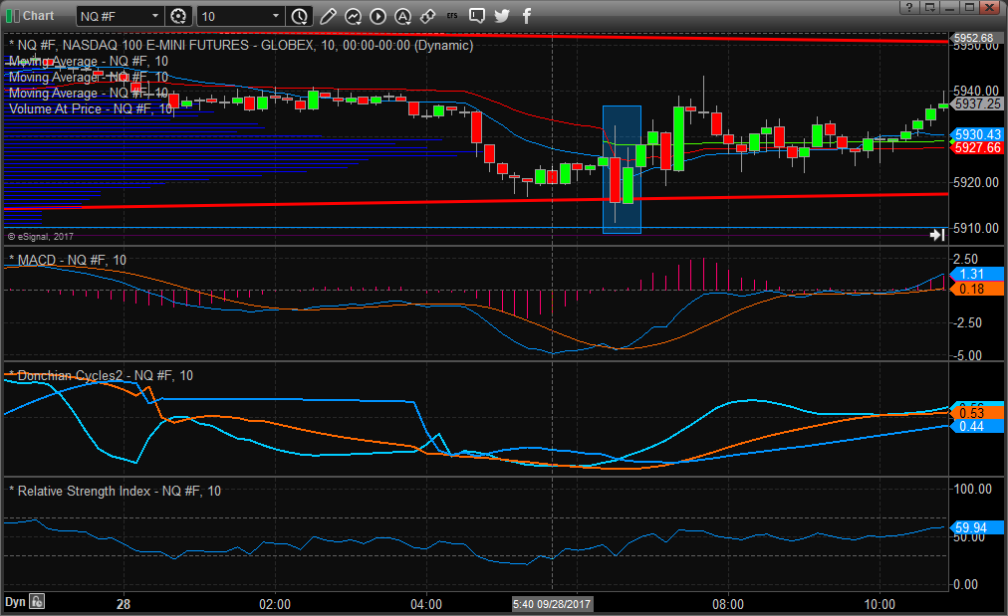Expand the interval dropdown showing 10
The image size is (1008, 616).
pyautogui.click(x=276, y=16)
